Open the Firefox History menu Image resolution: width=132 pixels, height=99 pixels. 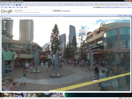(x=10, y=3)
